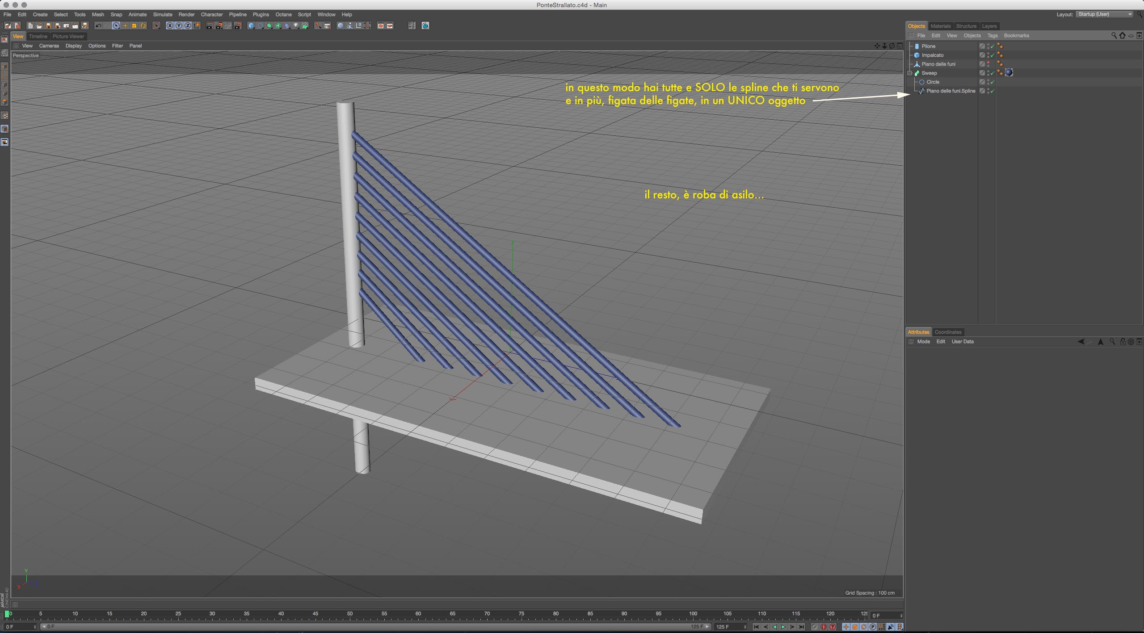The image size is (1144, 633).
Task: Disable Pilone object green checkmark
Action: [992, 46]
